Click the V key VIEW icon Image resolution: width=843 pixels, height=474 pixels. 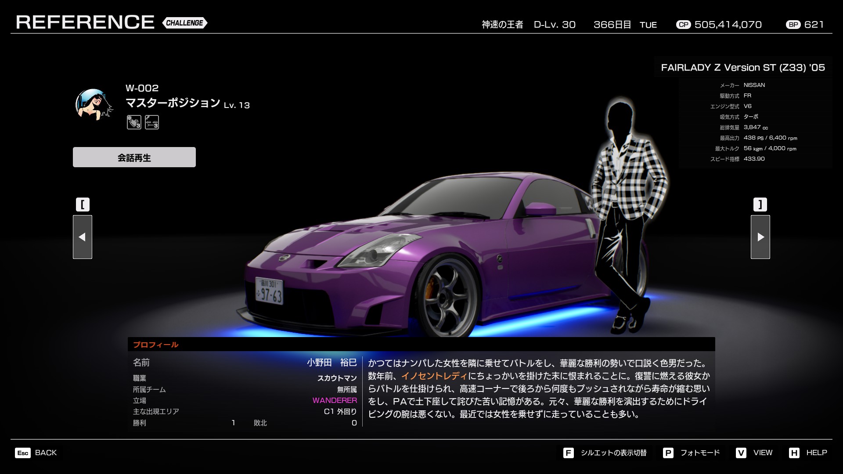click(741, 453)
